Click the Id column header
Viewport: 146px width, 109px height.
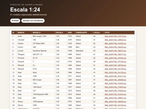tap(14, 33)
